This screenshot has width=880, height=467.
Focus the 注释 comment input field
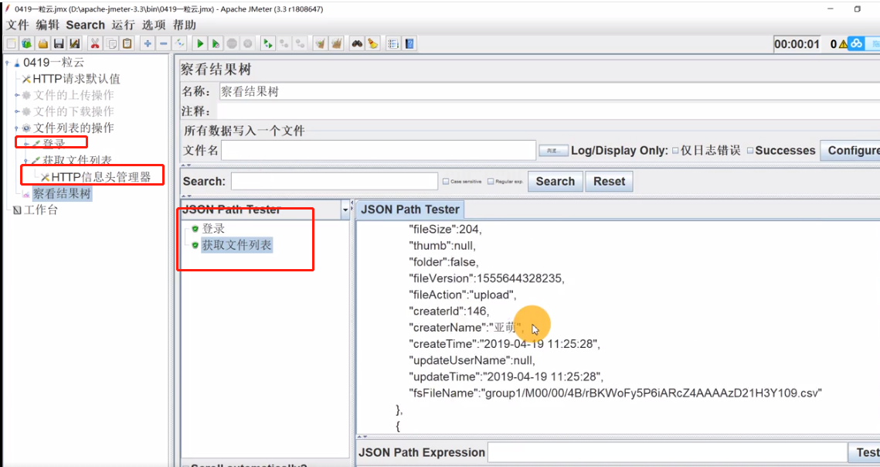pyautogui.click(x=549, y=111)
